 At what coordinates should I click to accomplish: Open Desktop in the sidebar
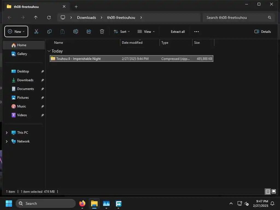24,71
